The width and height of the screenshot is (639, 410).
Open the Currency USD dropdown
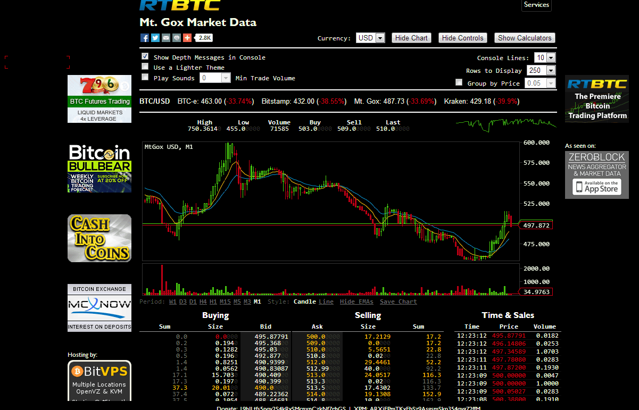coord(371,38)
